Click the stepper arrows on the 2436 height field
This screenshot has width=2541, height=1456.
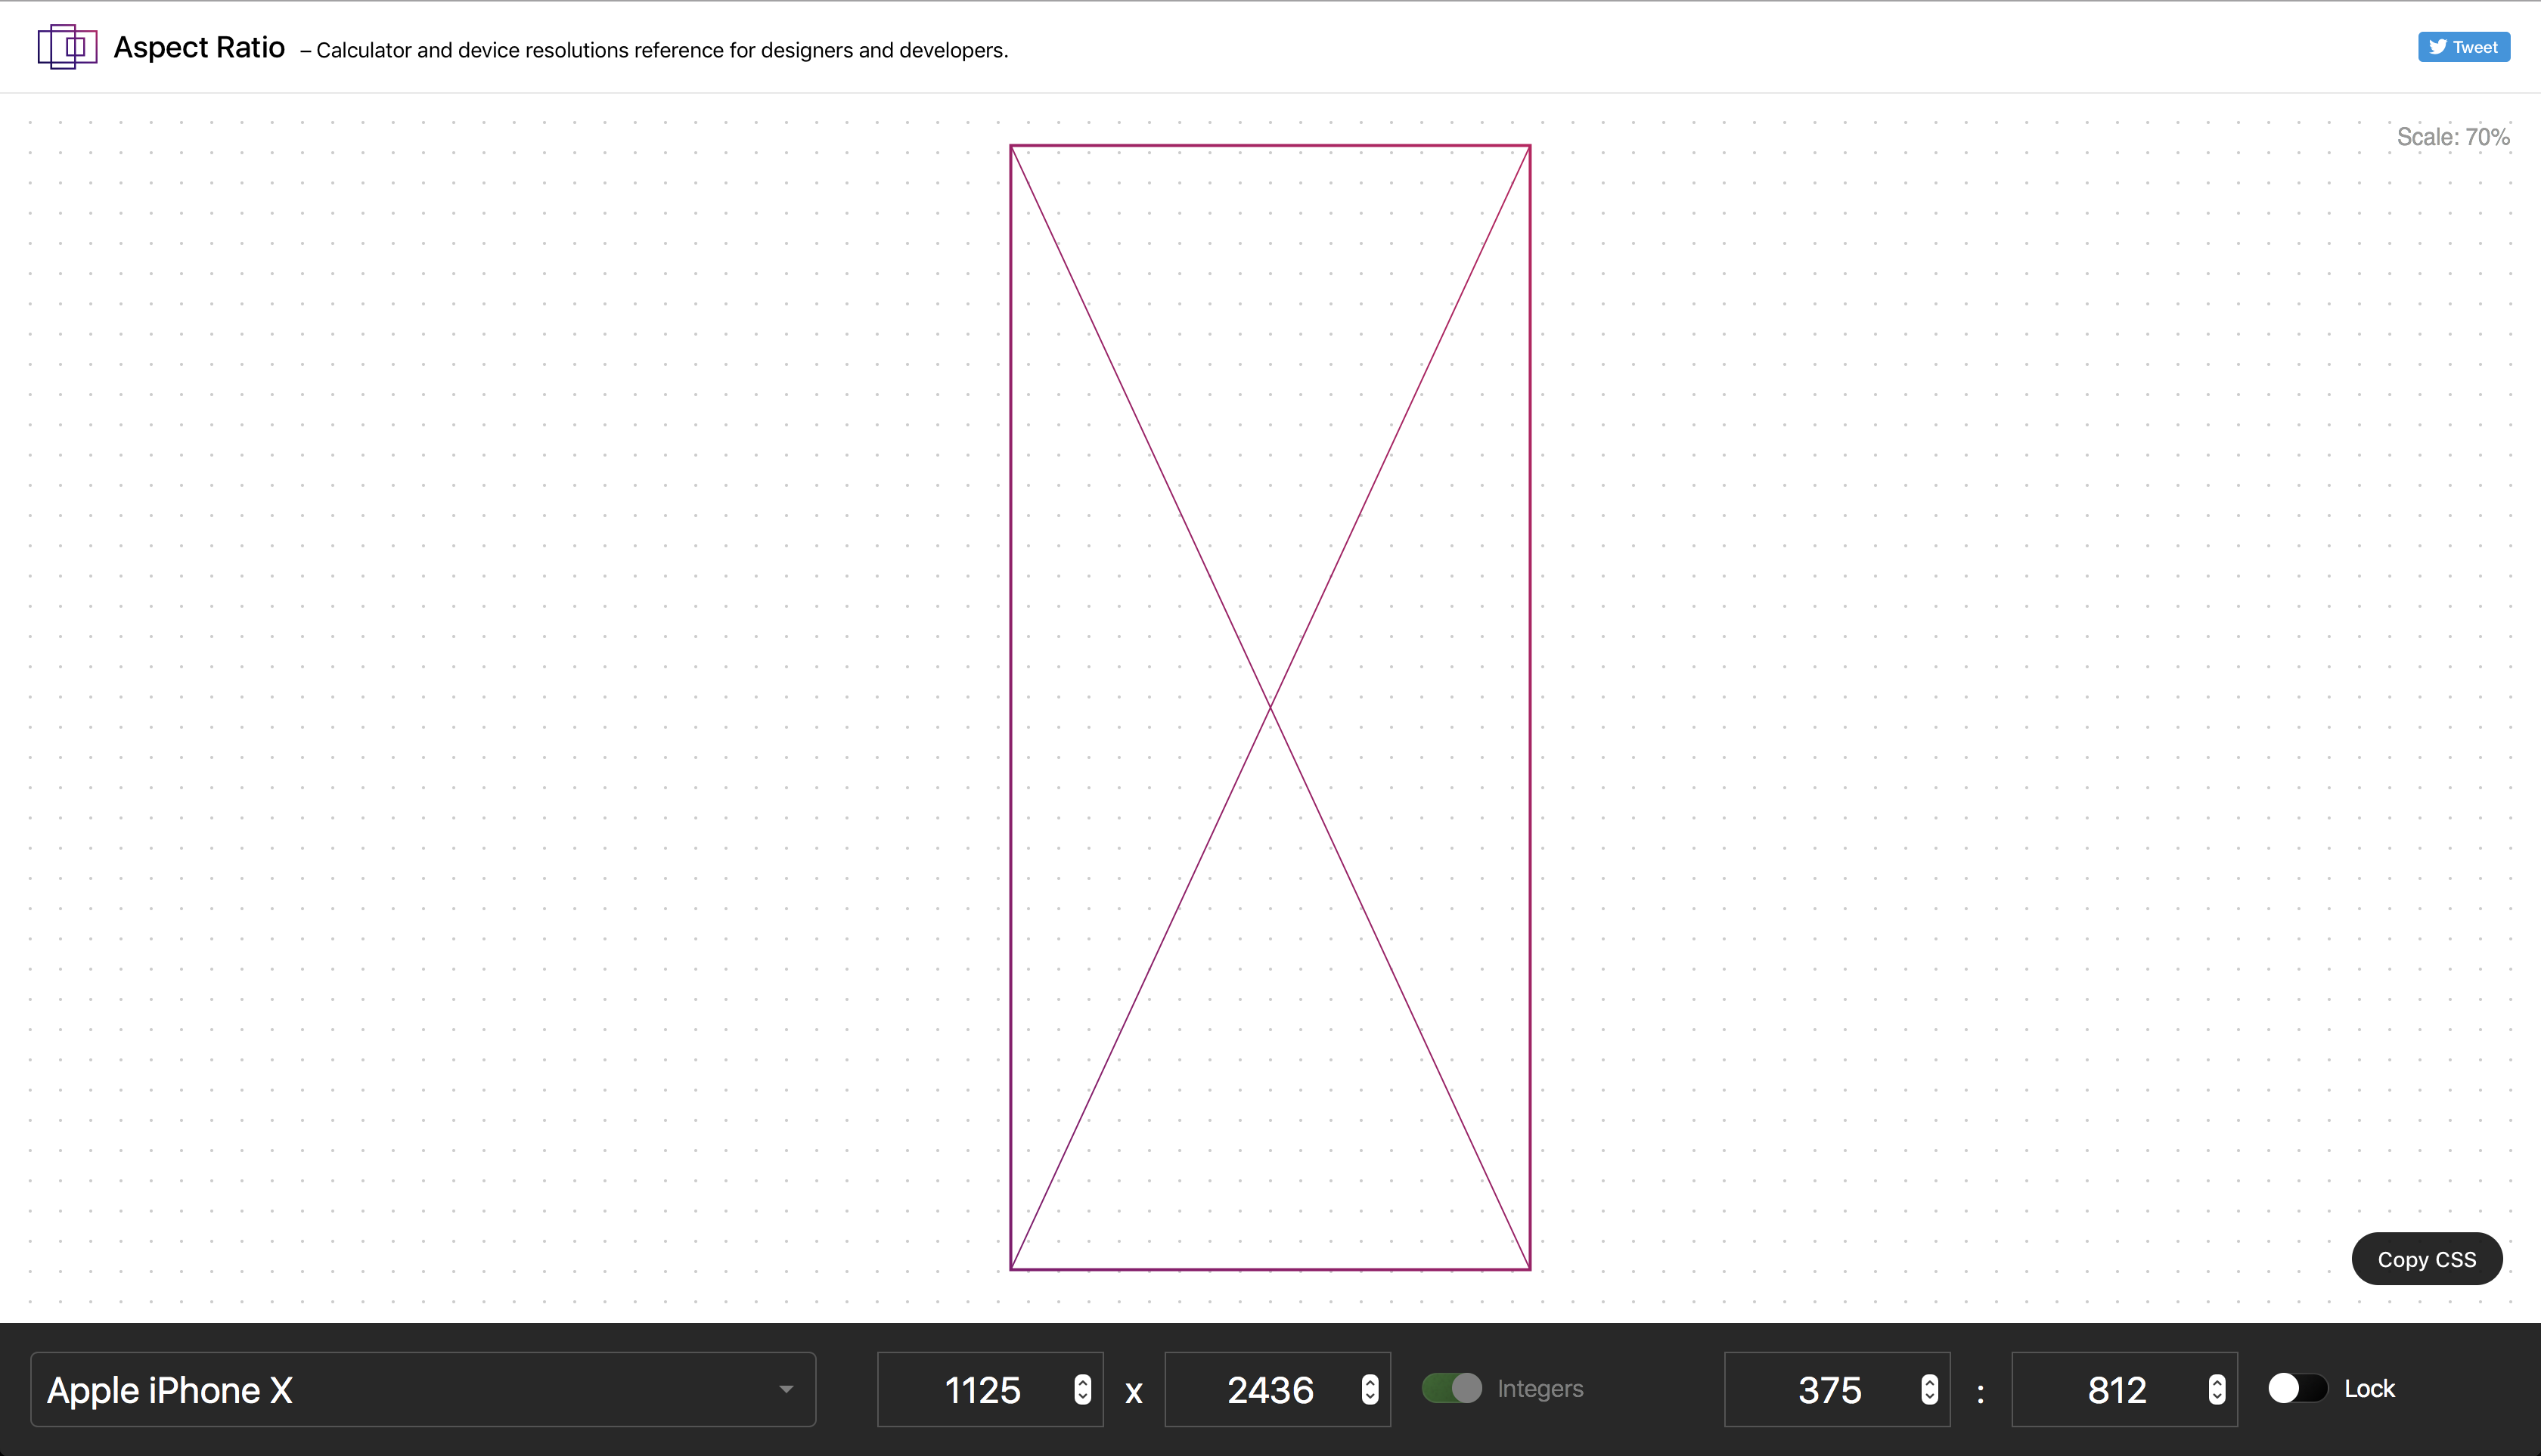[1370, 1390]
